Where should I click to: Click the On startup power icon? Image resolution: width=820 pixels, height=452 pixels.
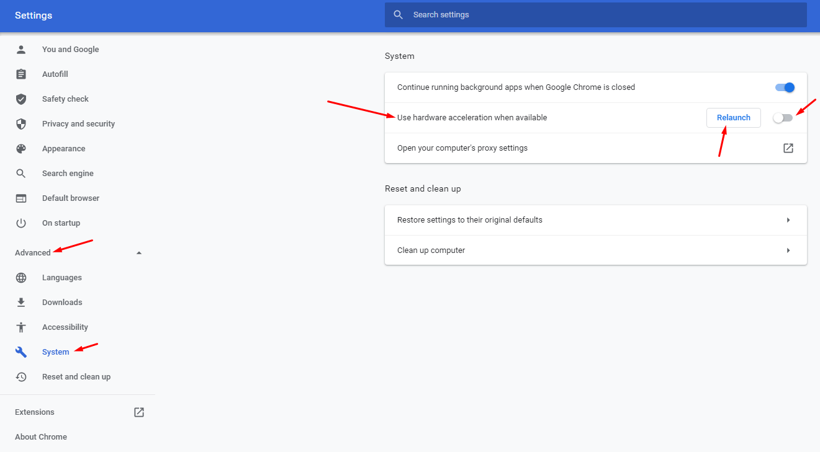point(21,223)
